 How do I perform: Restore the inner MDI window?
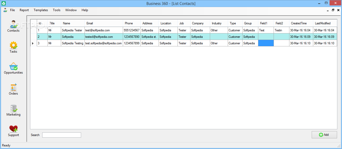(333, 10)
